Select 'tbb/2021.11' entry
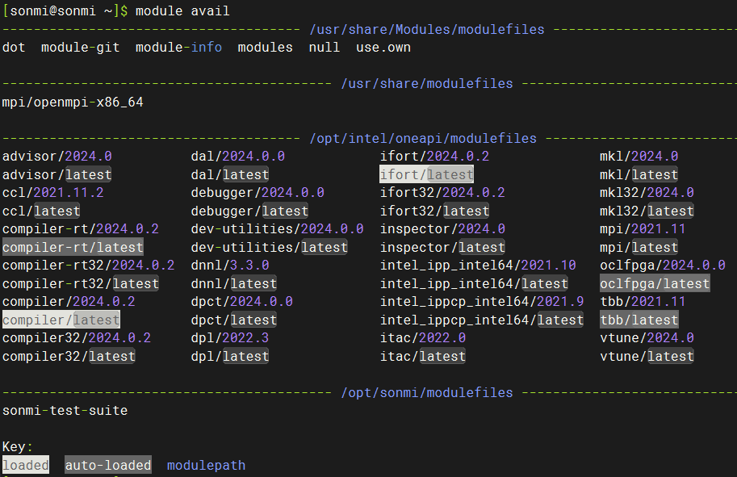737x477 pixels. [643, 301]
